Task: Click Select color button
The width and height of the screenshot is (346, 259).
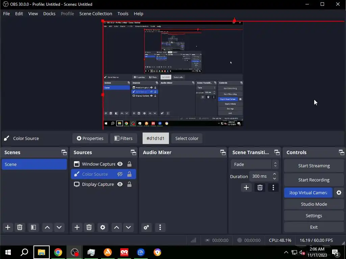Action: (x=187, y=138)
